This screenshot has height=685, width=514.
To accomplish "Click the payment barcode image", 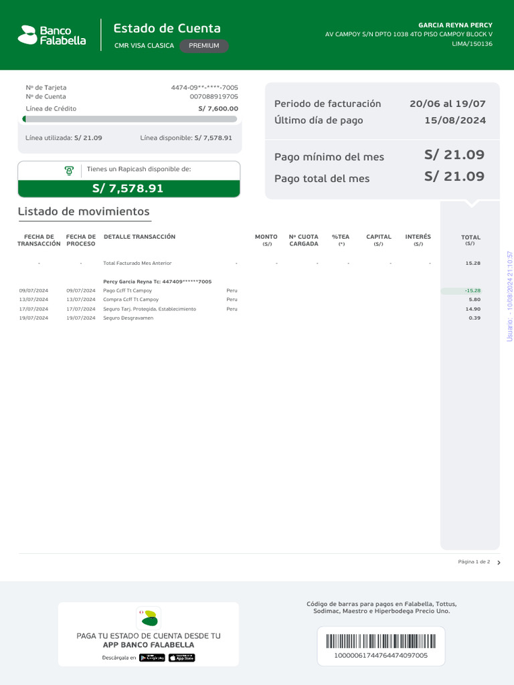I will (x=380, y=642).
